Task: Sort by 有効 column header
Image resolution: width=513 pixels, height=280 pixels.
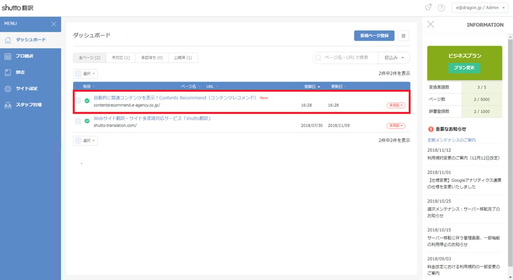Action: pos(89,87)
